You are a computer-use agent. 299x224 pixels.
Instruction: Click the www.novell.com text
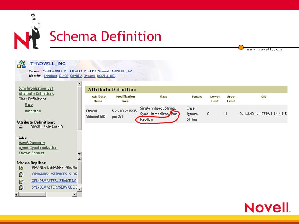coord(264,49)
